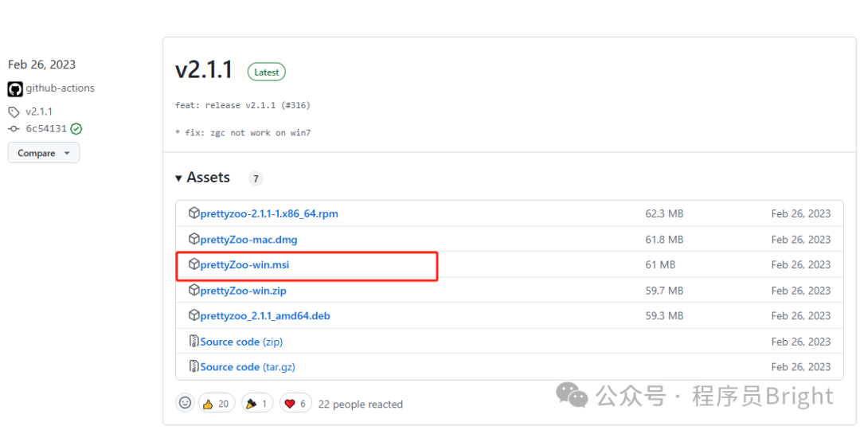This screenshot has height=430, width=860.
Task: Download prettyZoo-win.msi installer
Action: coord(244,265)
